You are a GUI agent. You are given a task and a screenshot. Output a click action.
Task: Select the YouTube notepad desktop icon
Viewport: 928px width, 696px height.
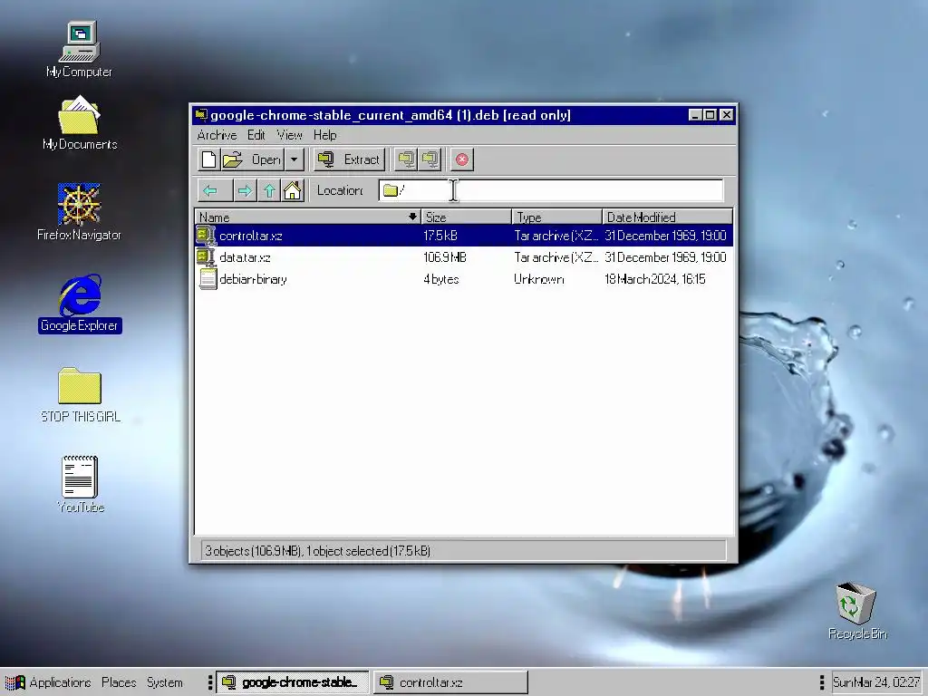[x=81, y=484]
